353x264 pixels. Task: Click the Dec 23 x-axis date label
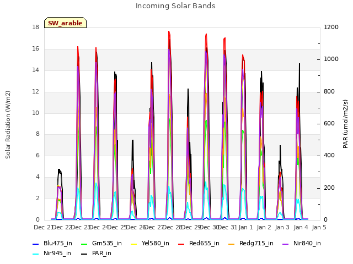coord(81,227)
